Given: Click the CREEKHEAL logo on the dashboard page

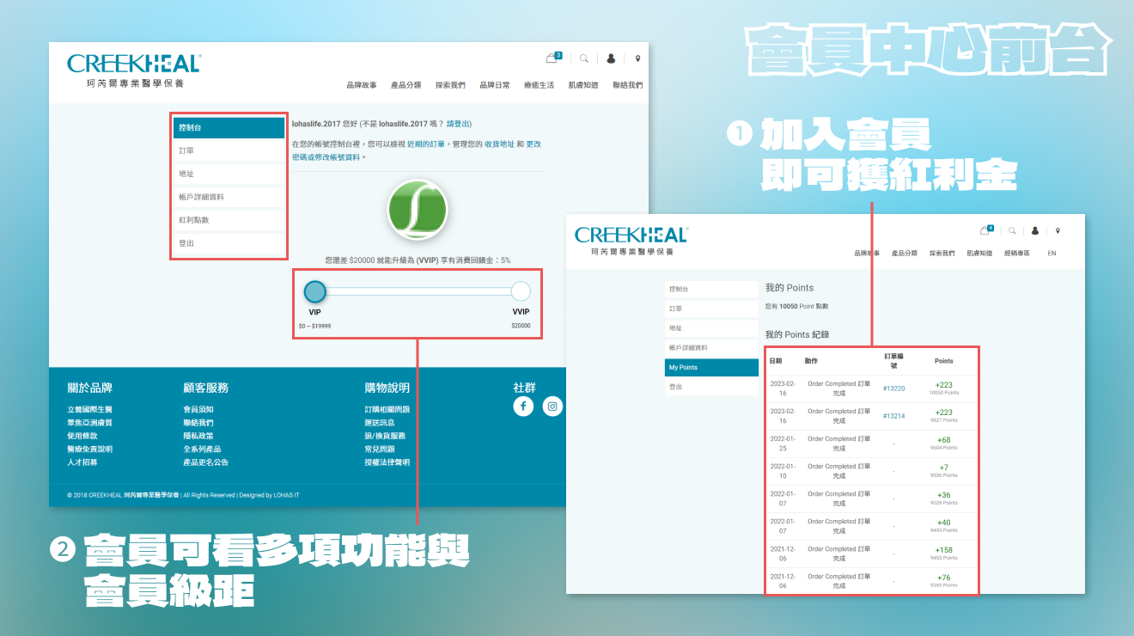Looking at the screenshot, I should click(134, 70).
